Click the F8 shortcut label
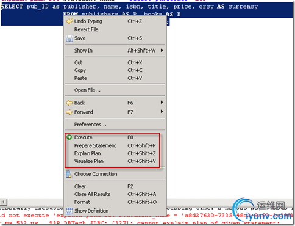 (130, 137)
